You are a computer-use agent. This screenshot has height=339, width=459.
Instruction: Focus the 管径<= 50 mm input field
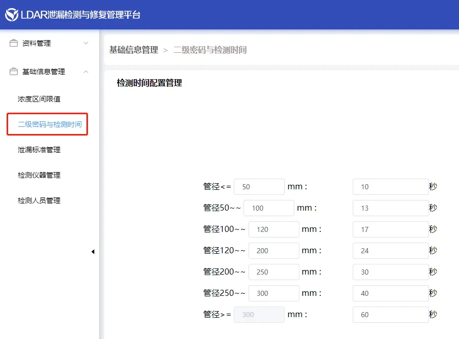259,187
